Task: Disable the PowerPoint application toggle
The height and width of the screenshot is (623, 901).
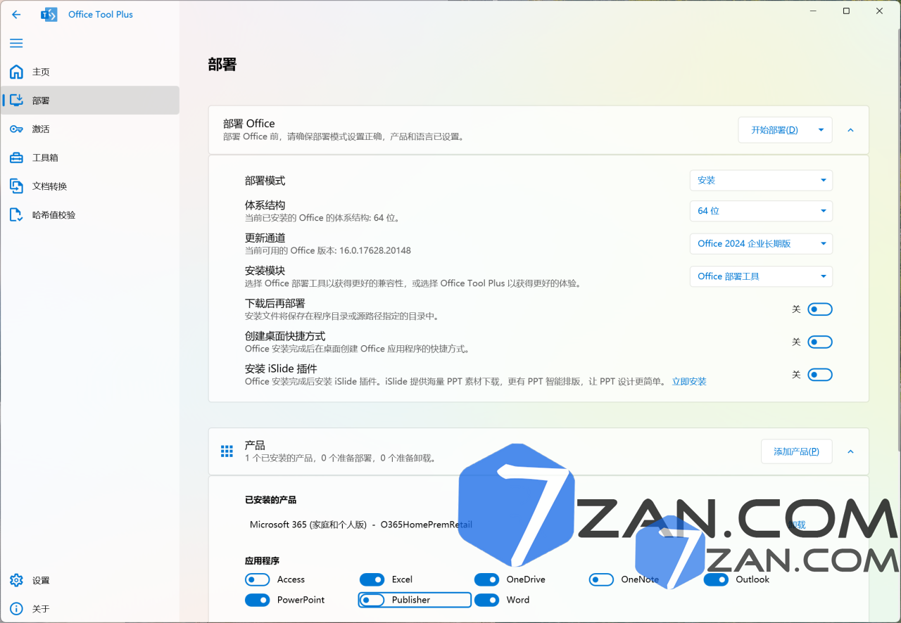Action: [x=258, y=600]
